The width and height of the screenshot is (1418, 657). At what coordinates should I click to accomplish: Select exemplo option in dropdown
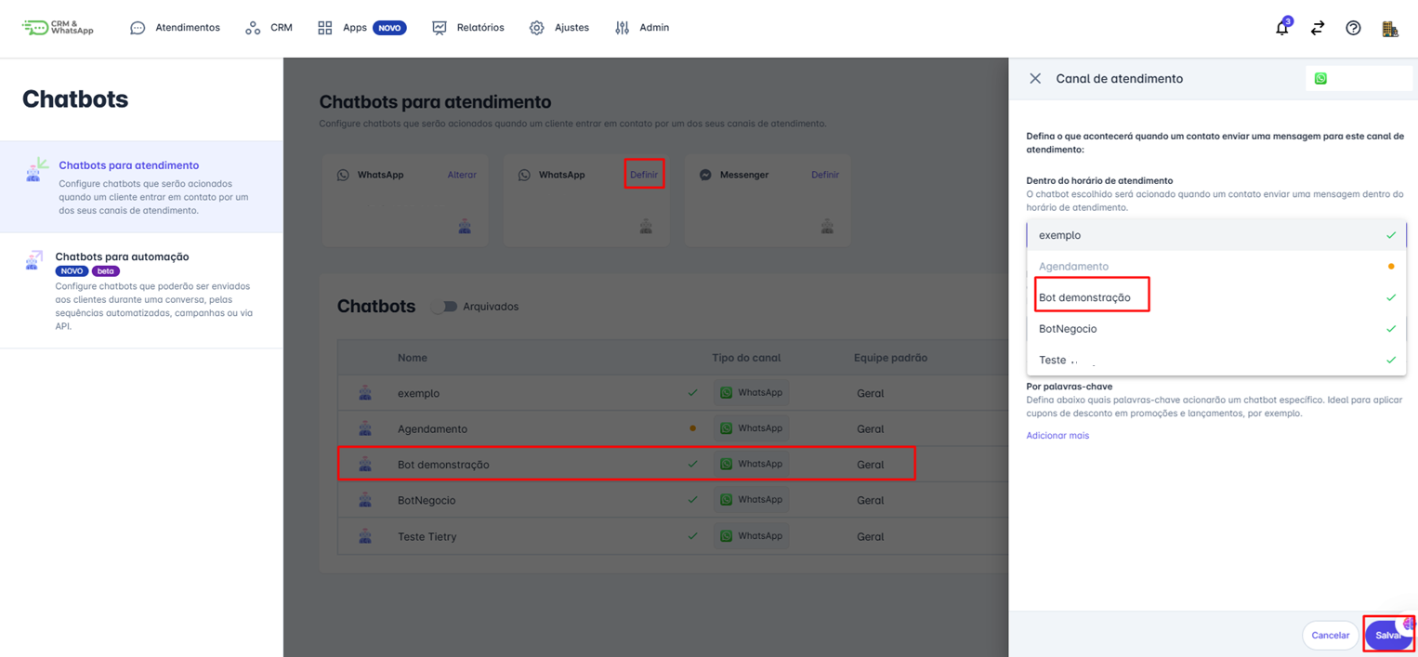coord(1059,235)
